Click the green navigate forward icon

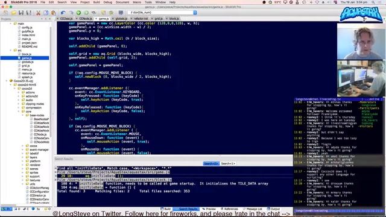[x=86, y=13]
